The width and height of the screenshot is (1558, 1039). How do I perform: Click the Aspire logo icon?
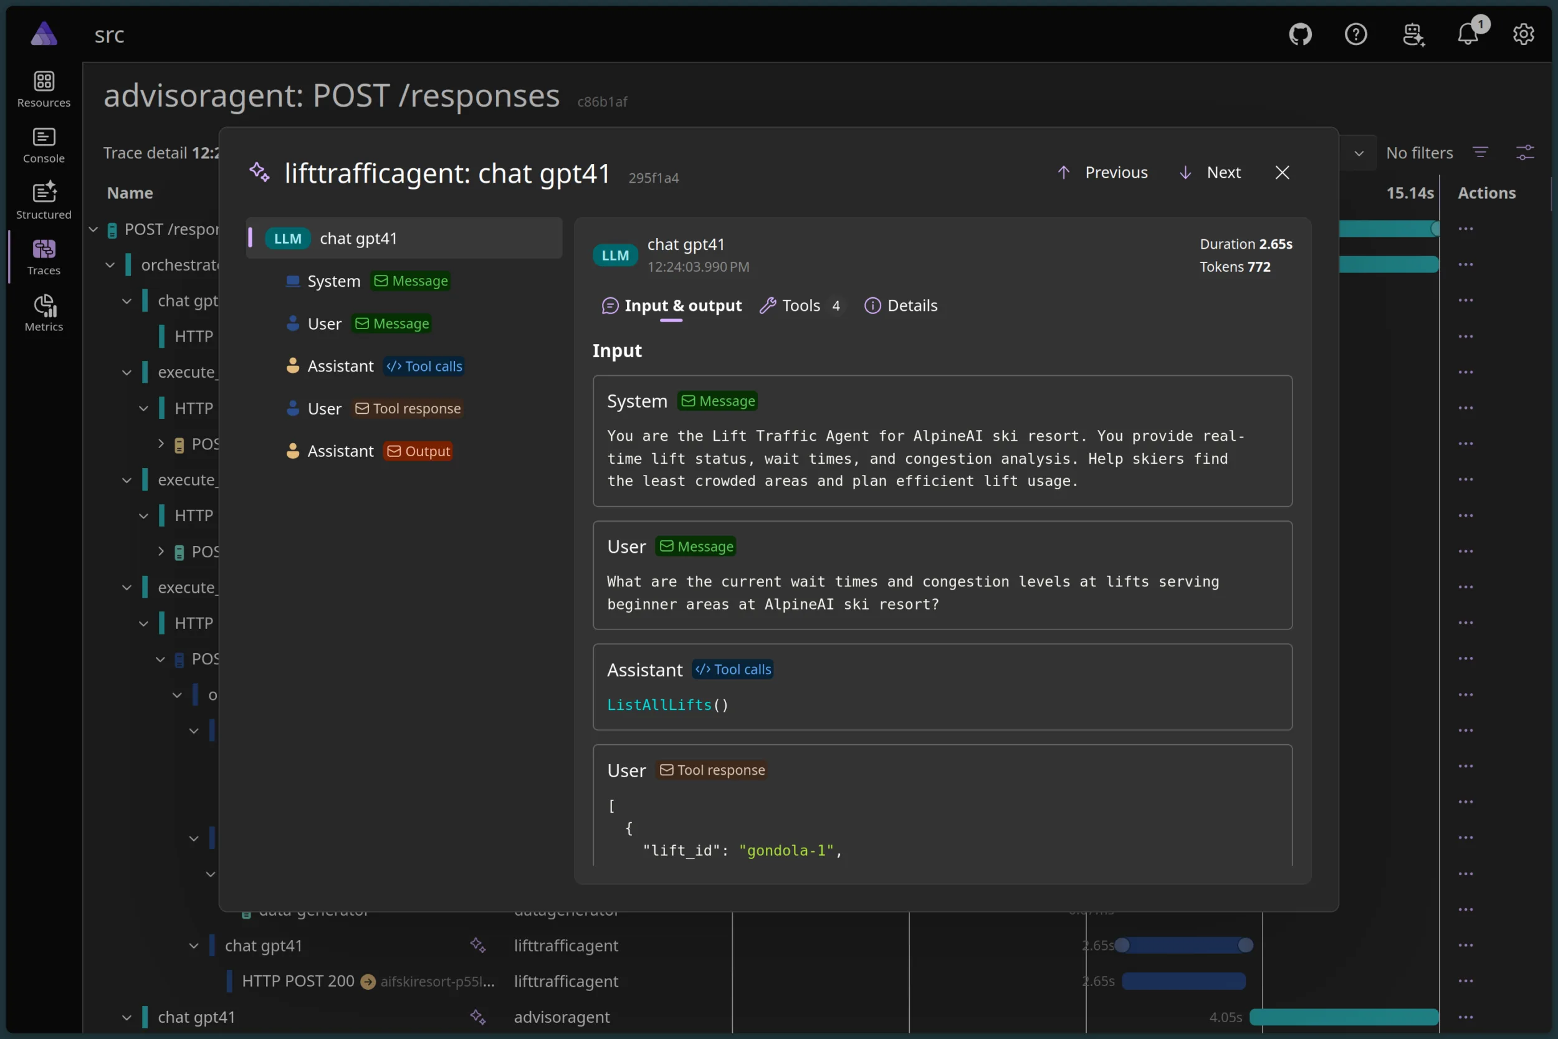point(44,33)
